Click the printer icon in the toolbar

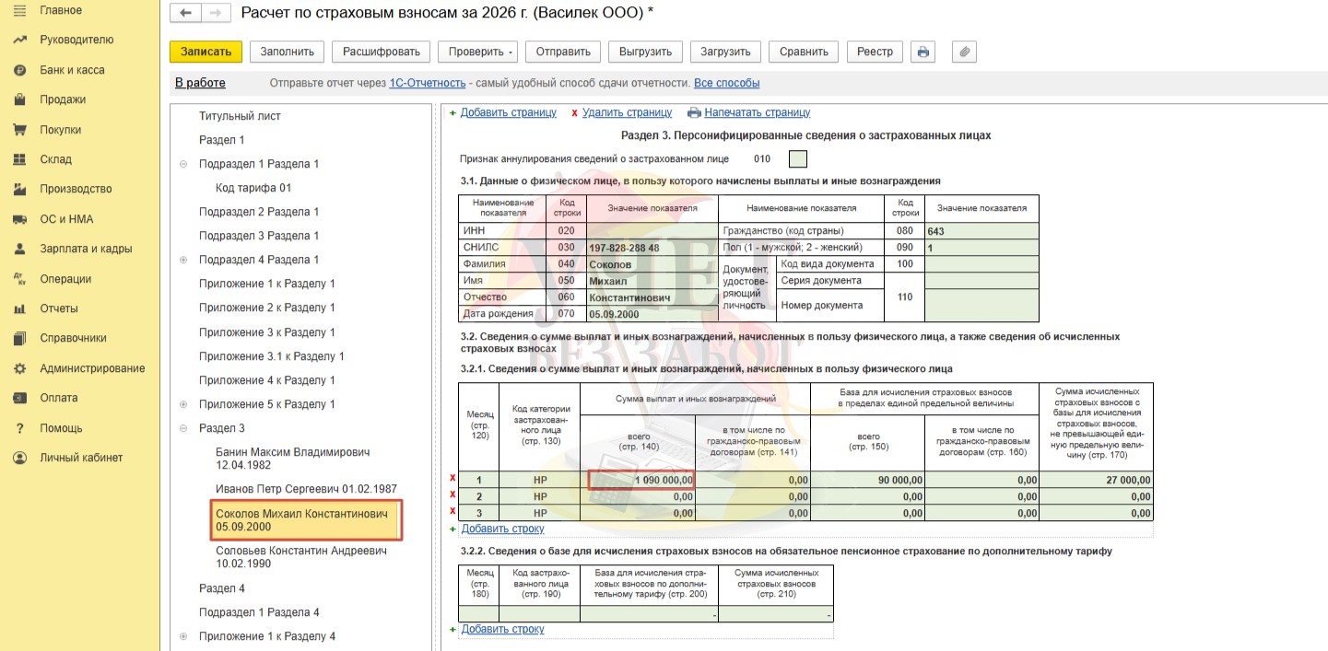923,52
